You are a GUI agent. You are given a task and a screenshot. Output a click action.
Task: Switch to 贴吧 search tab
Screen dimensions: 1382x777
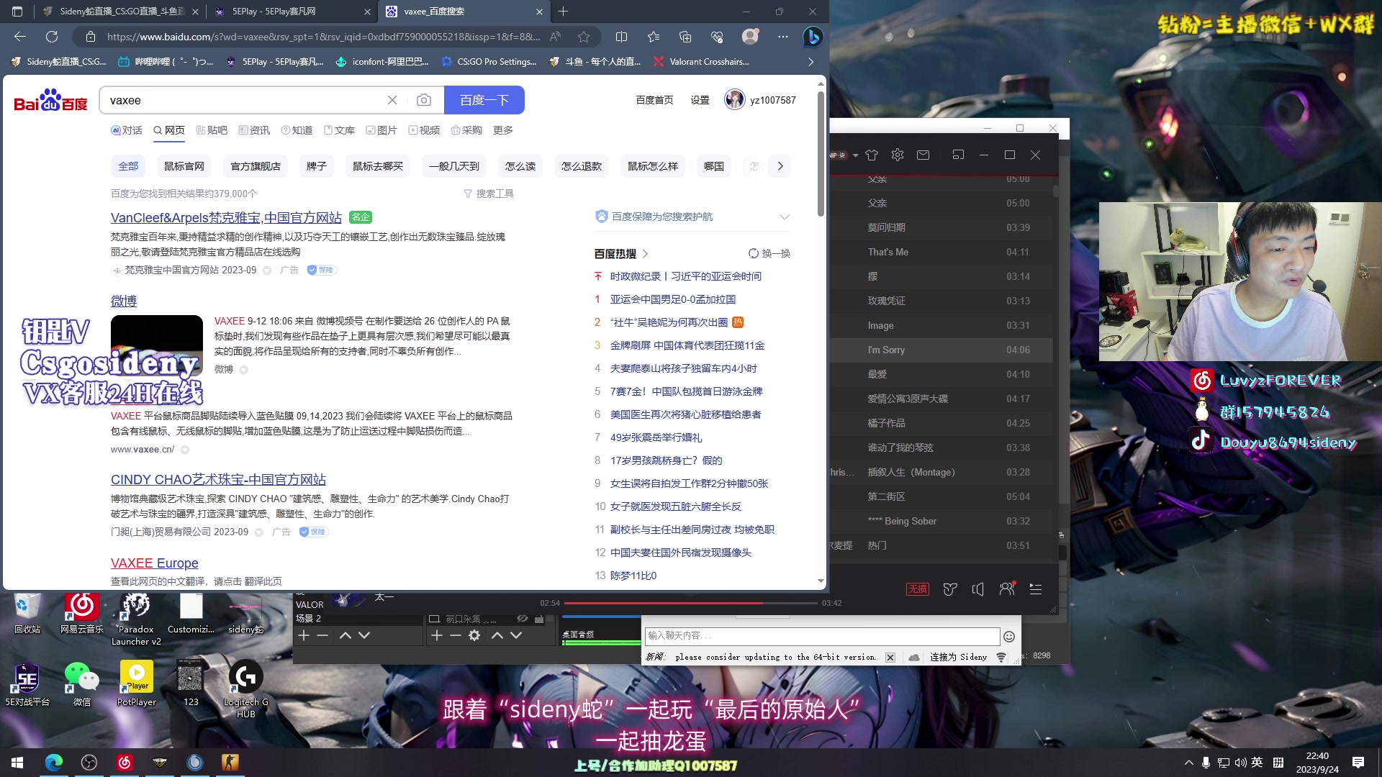click(x=212, y=130)
